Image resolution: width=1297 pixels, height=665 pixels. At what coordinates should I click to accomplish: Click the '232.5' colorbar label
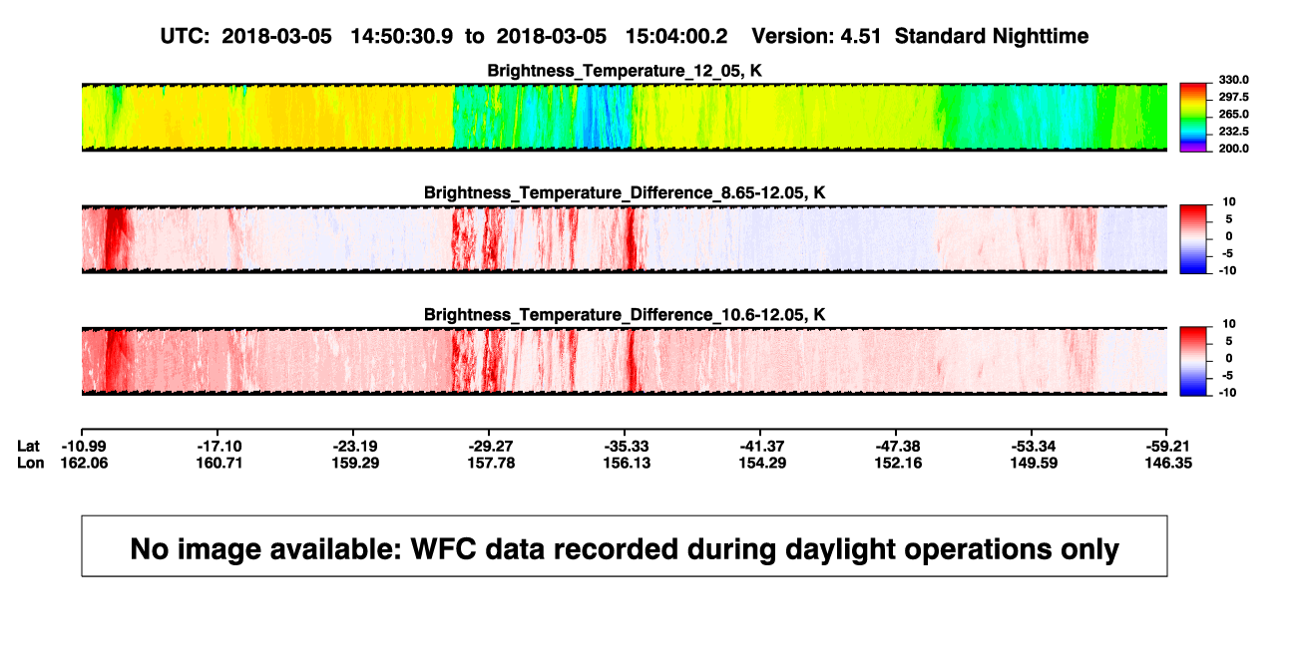[x=1234, y=132]
